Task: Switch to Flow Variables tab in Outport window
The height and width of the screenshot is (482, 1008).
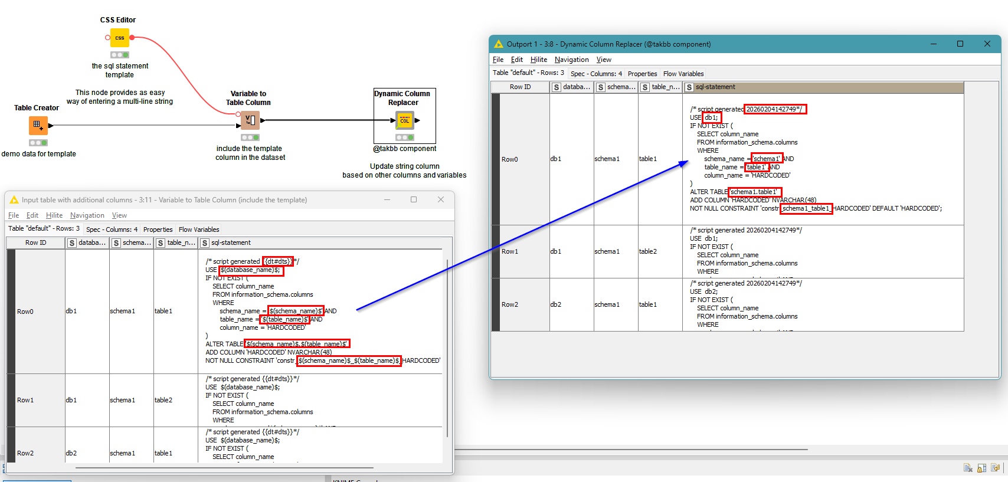Action: click(x=683, y=74)
